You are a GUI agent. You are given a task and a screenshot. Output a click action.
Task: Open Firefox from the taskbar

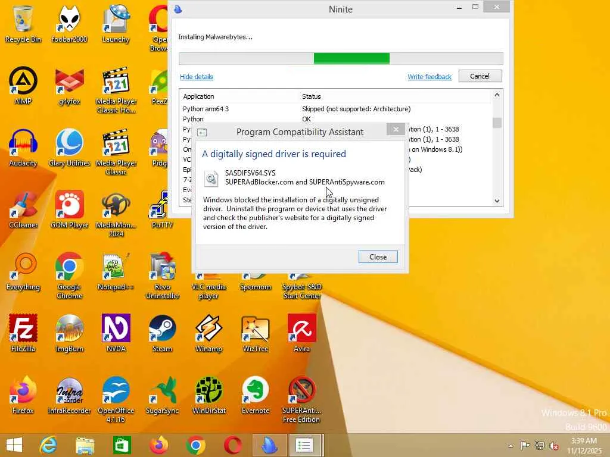point(159,445)
